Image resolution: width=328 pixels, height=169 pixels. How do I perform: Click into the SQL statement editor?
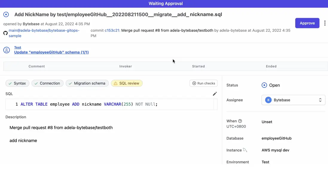click(x=111, y=104)
